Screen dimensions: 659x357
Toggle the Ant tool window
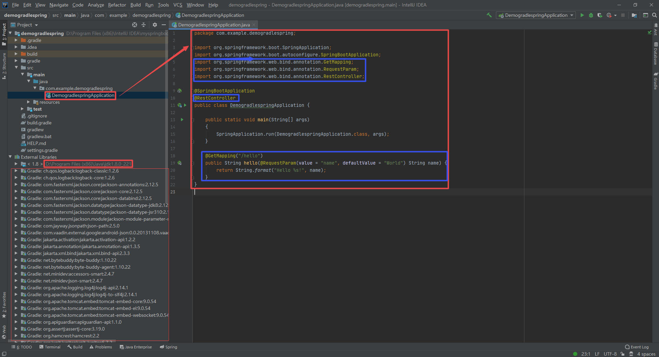point(656,29)
